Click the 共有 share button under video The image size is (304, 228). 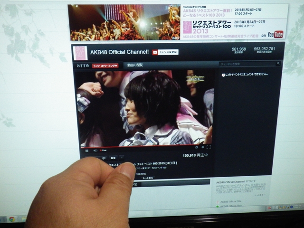[x=113, y=158]
